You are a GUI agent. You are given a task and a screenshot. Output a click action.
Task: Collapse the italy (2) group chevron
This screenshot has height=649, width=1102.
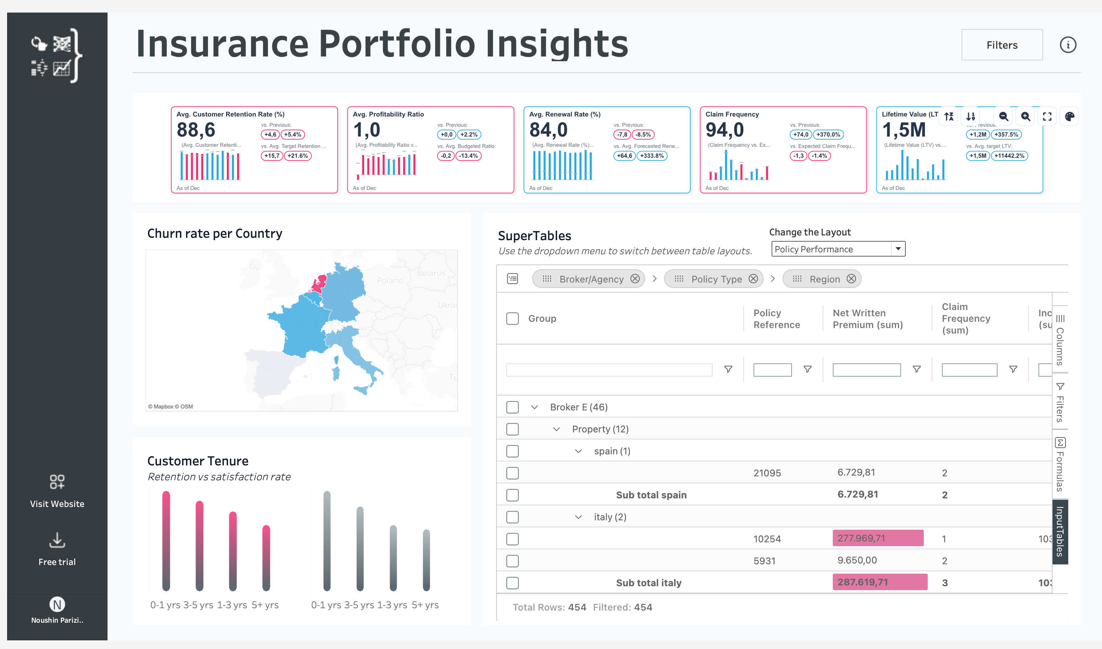tap(578, 517)
